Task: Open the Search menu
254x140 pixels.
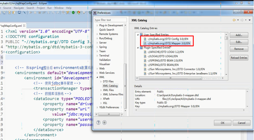Action: pyautogui.click(x=30, y=8)
